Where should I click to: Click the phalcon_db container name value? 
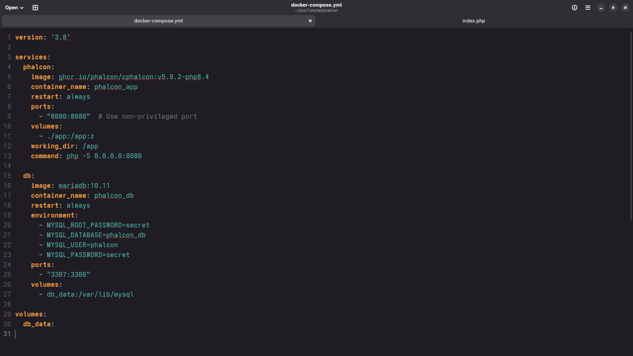[x=114, y=195]
